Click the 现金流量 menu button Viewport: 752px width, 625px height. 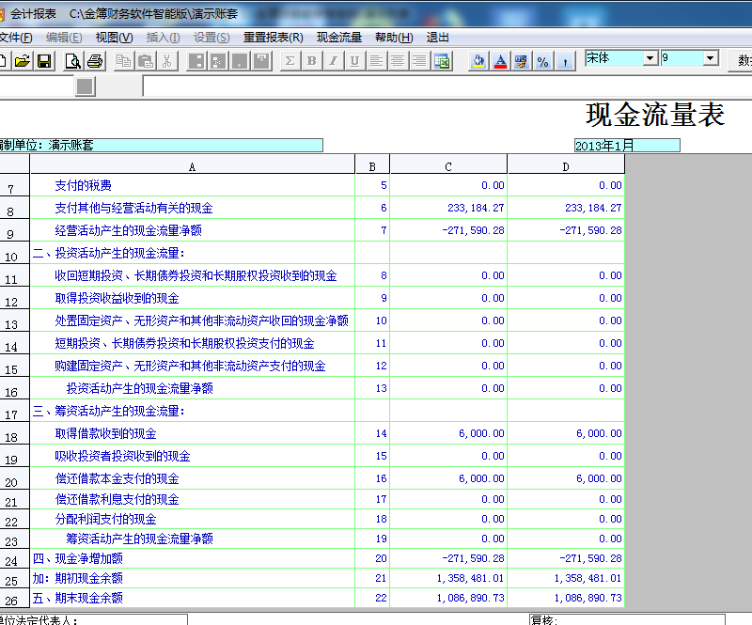click(338, 38)
